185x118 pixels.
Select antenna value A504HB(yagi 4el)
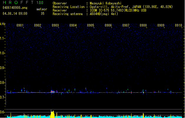point(104,14)
